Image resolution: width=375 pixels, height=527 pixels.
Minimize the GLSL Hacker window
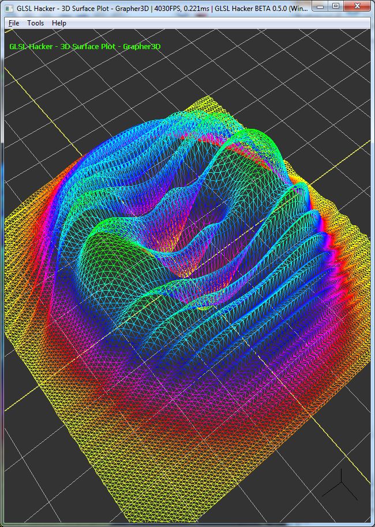(x=321, y=6)
